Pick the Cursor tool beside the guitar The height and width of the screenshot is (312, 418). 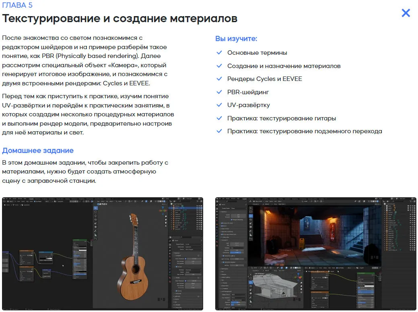pyautogui.click(x=95, y=212)
